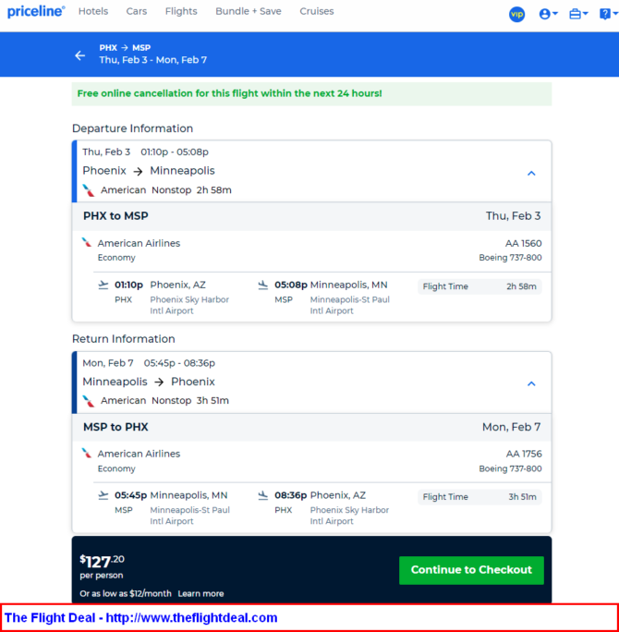
Task: Click the AA 1756 flight number
Action: tap(524, 454)
